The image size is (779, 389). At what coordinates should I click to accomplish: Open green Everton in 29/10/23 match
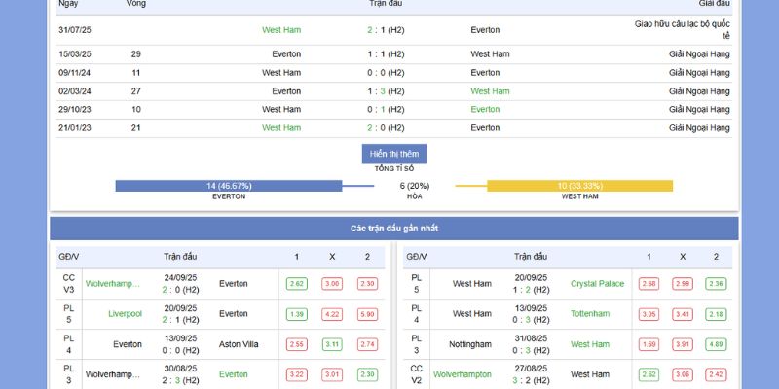[485, 109]
